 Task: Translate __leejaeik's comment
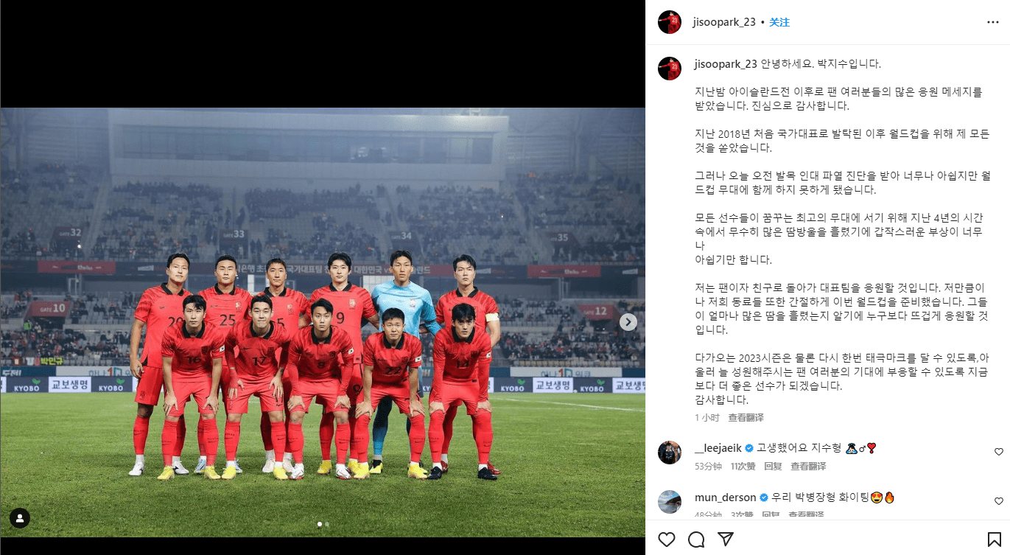click(808, 467)
